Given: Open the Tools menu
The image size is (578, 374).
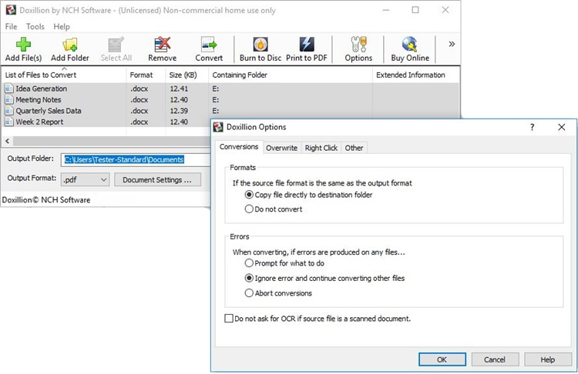Looking at the screenshot, I should point(35,26).
